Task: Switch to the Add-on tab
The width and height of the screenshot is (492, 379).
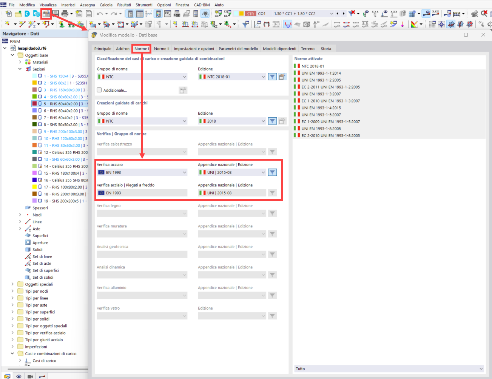Action: pos(123,49)
